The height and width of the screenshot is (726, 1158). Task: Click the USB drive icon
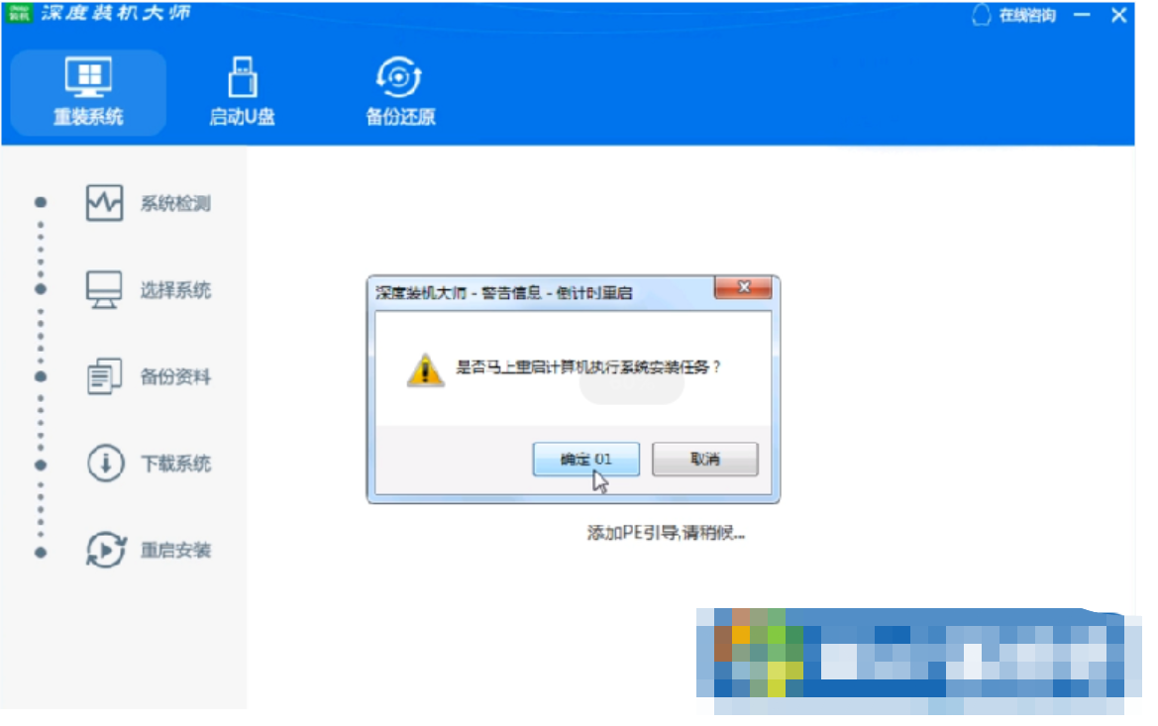point(243,77)
